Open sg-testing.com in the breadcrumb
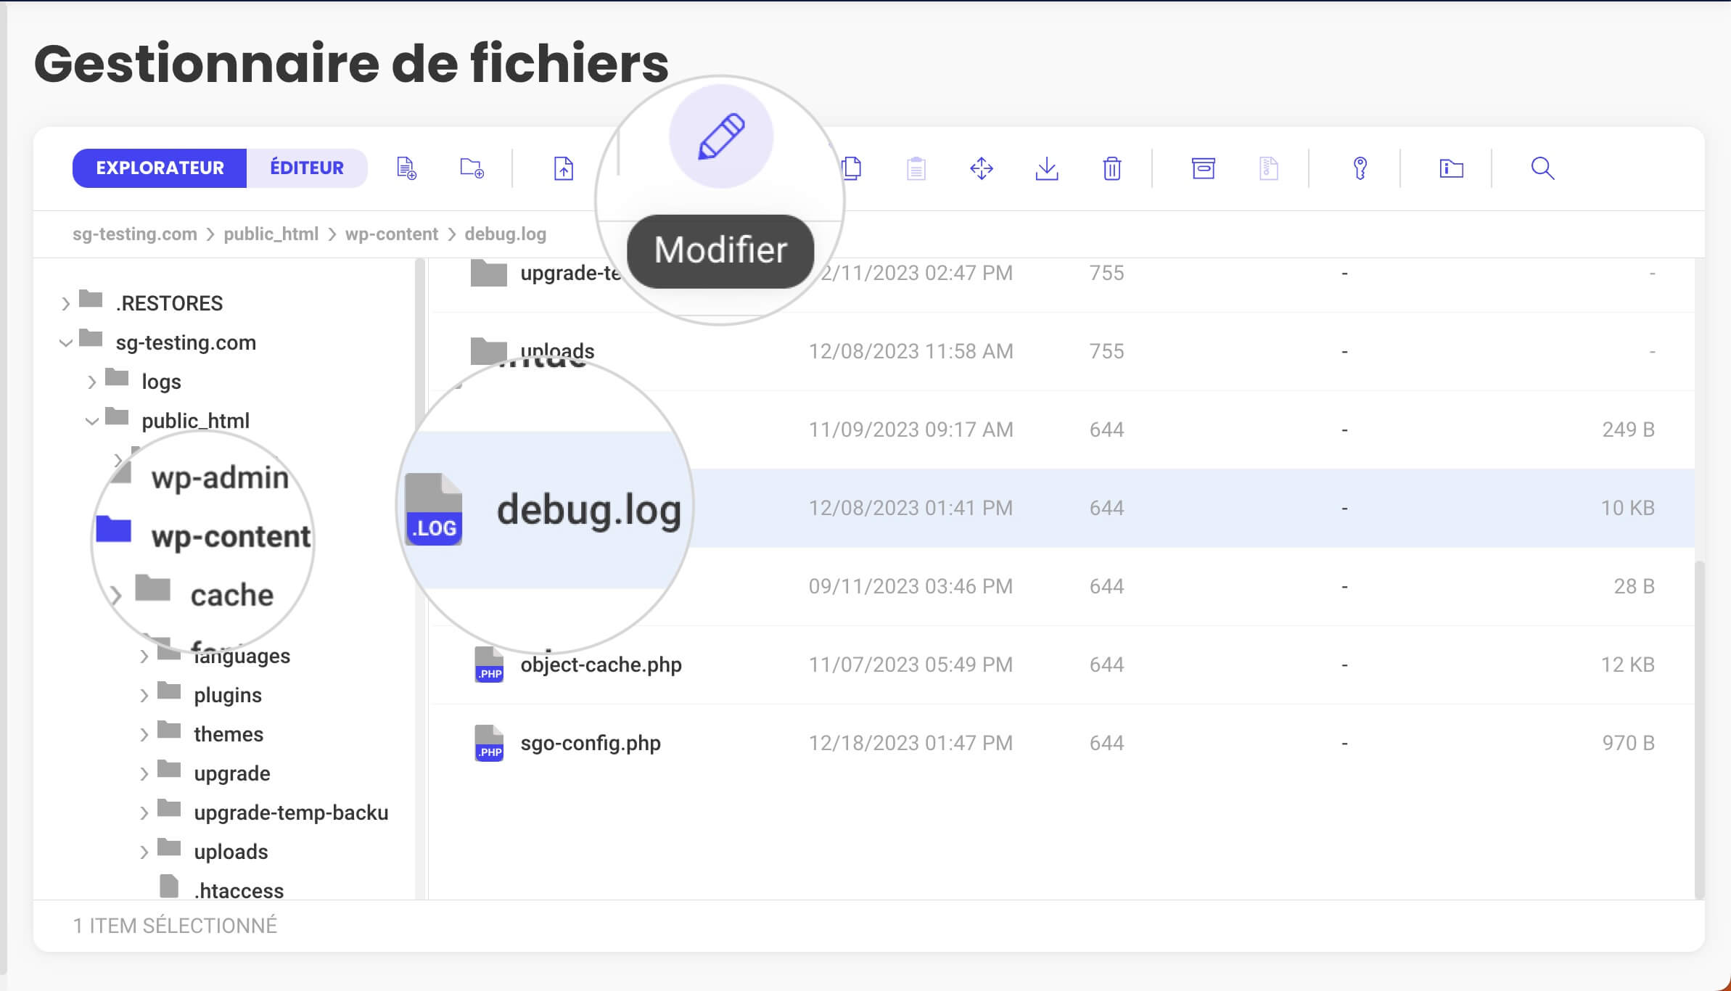The image size is (1731, 991). tap(135, 234)
